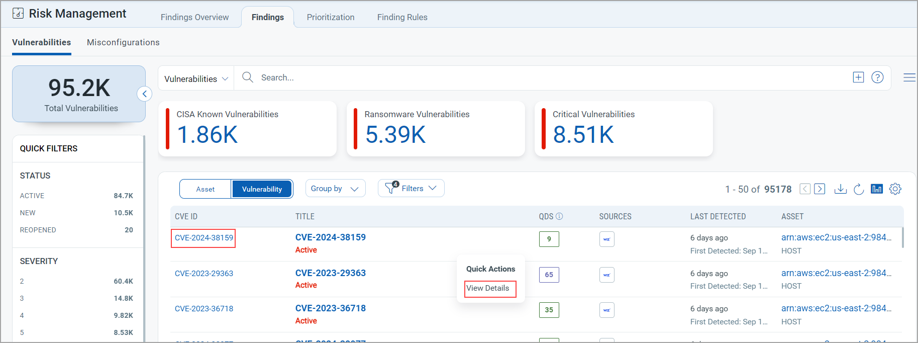Sort by LAST DETECTED column header
The image size is (918, 343).
point(718,216)
